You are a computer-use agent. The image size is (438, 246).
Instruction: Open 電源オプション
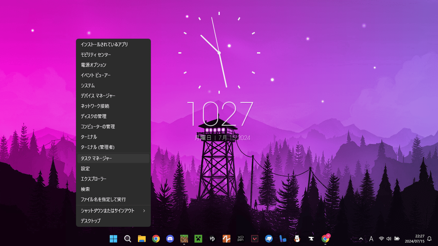pyautogui.click(x=113, y=65)
